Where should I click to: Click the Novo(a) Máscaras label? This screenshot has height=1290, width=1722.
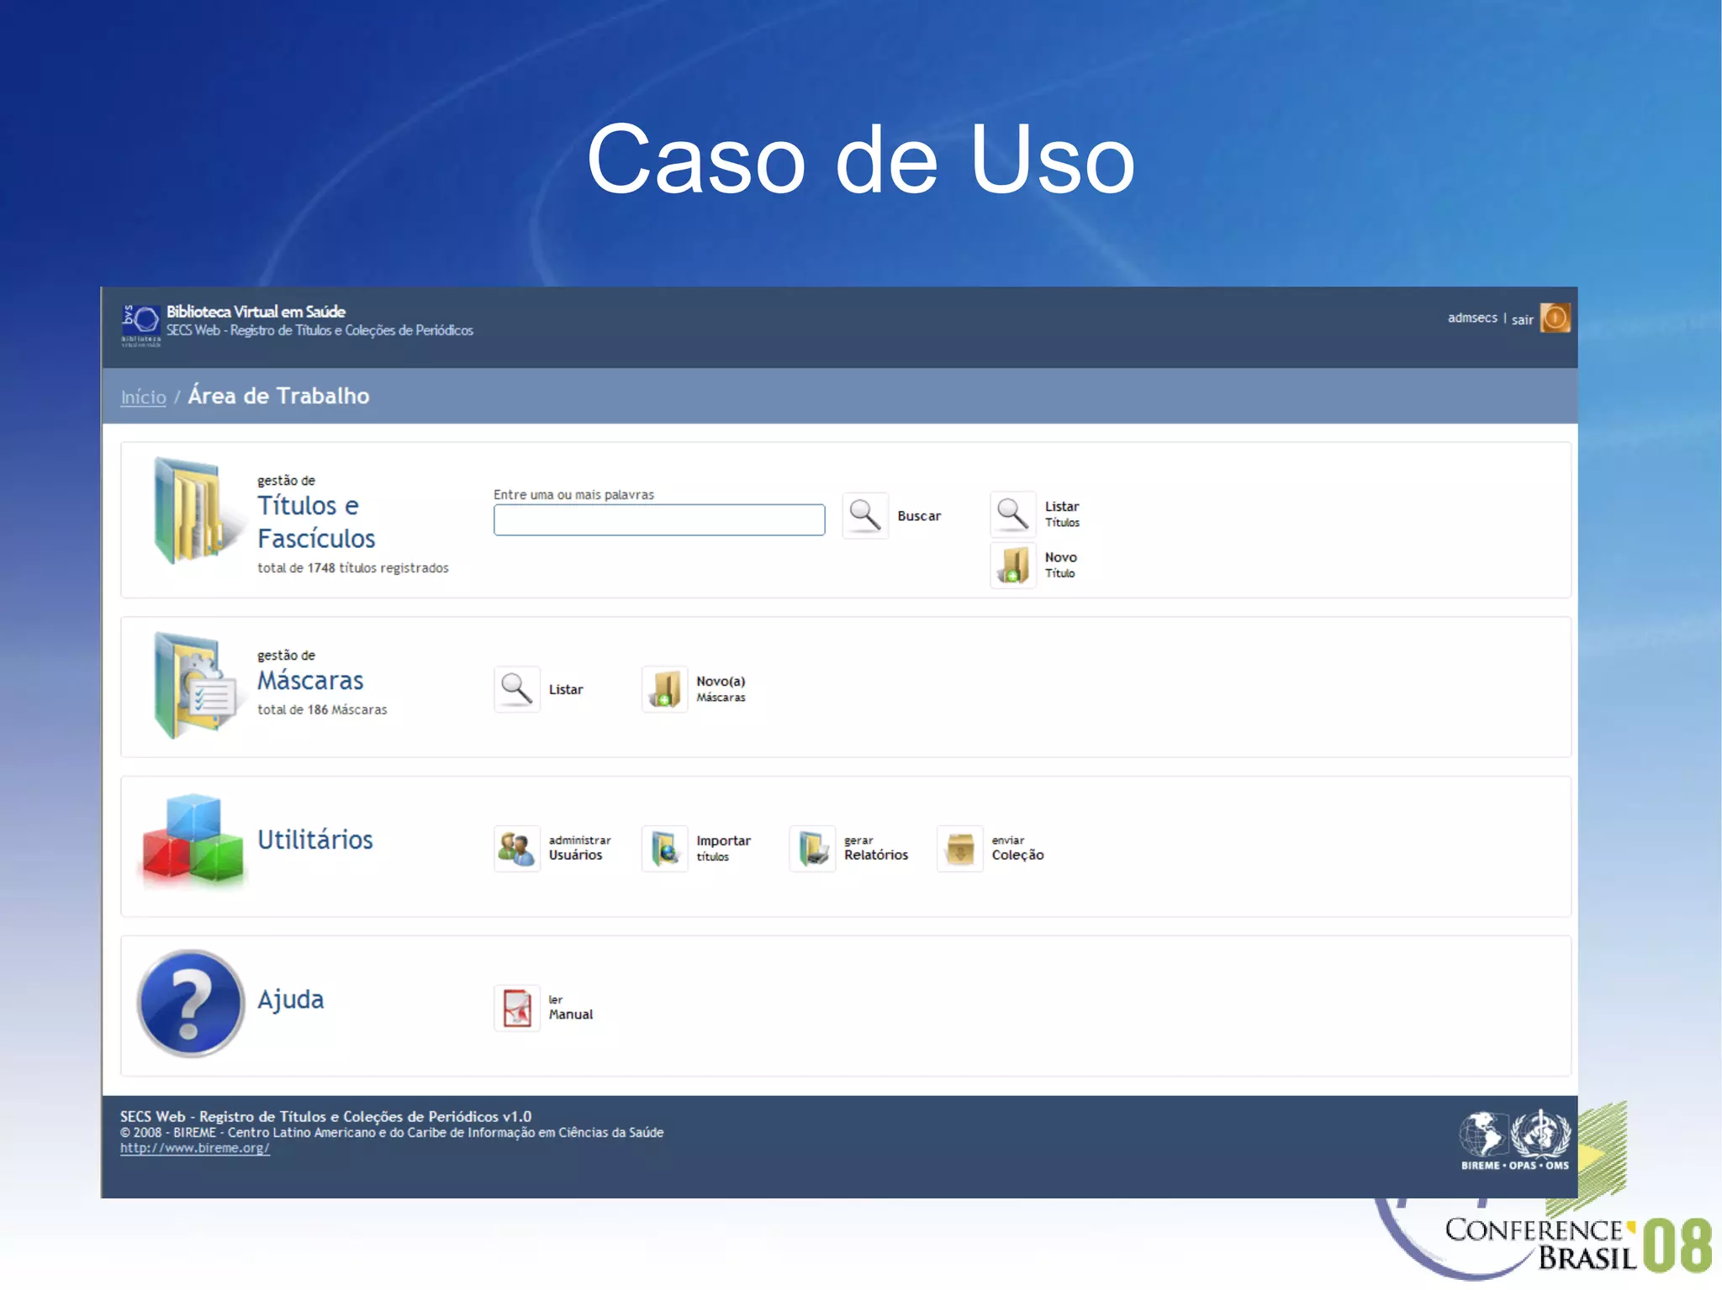point(721,688)
